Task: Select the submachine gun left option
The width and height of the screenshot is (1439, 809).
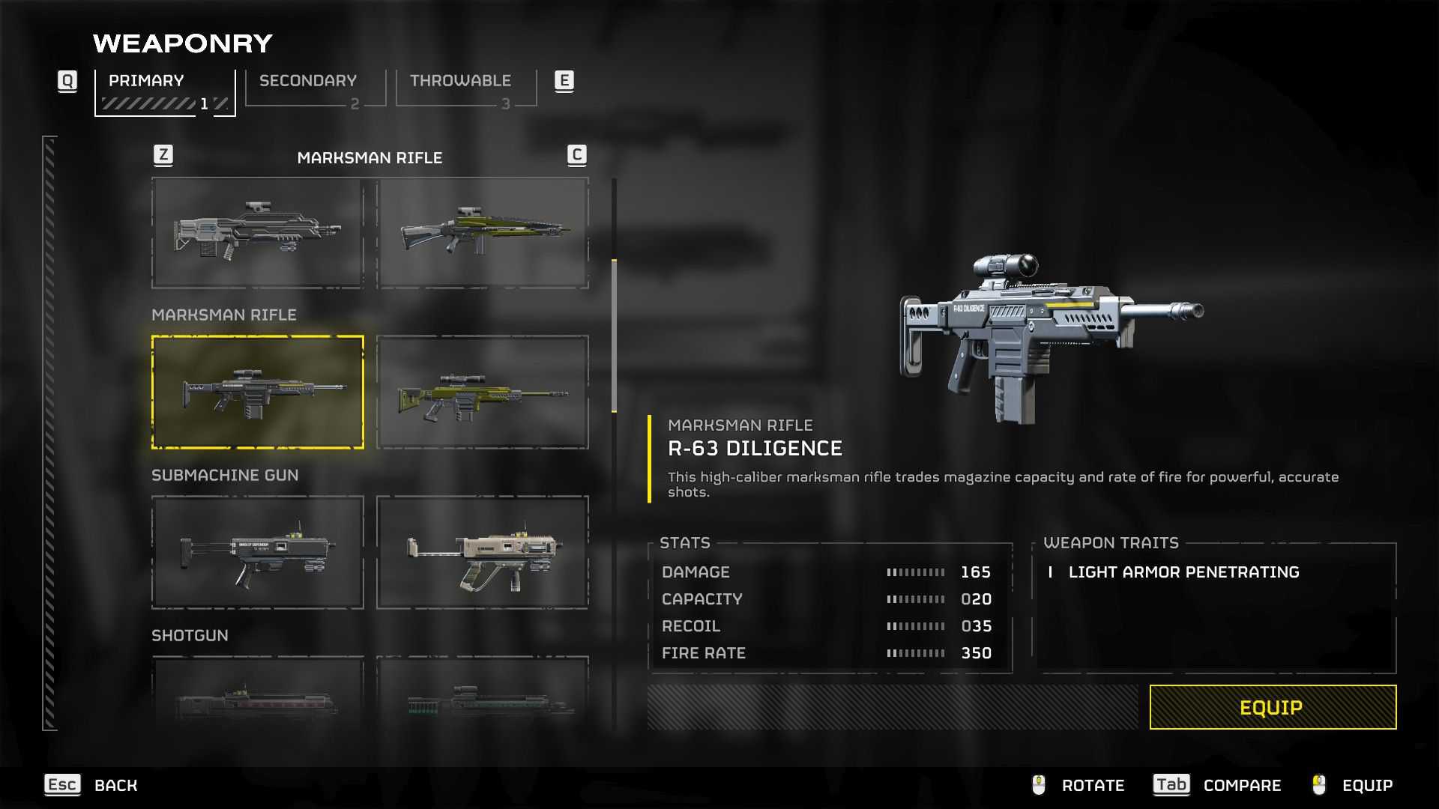Action: tap(256, 552)
